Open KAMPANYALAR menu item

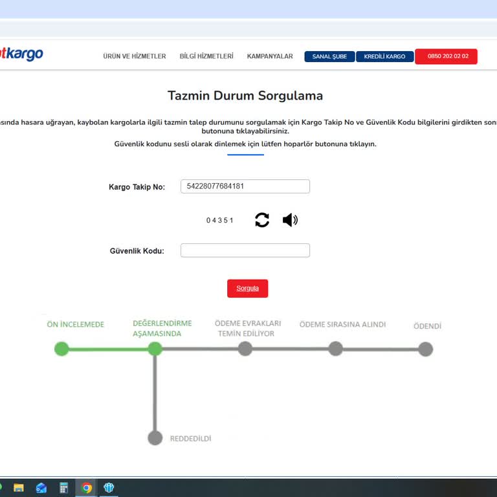(270, 56)
